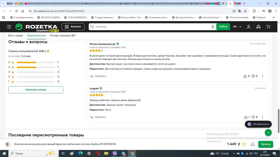Open the shopping cart icon
280x157 pixels.
[268, 27]
